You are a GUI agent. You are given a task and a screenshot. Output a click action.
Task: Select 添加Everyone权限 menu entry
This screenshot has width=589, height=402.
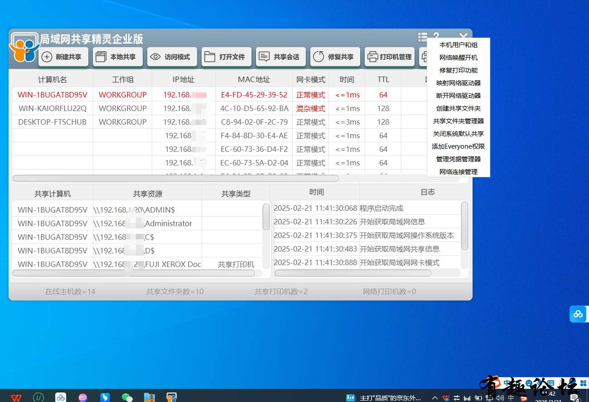(x=459, y=146)
